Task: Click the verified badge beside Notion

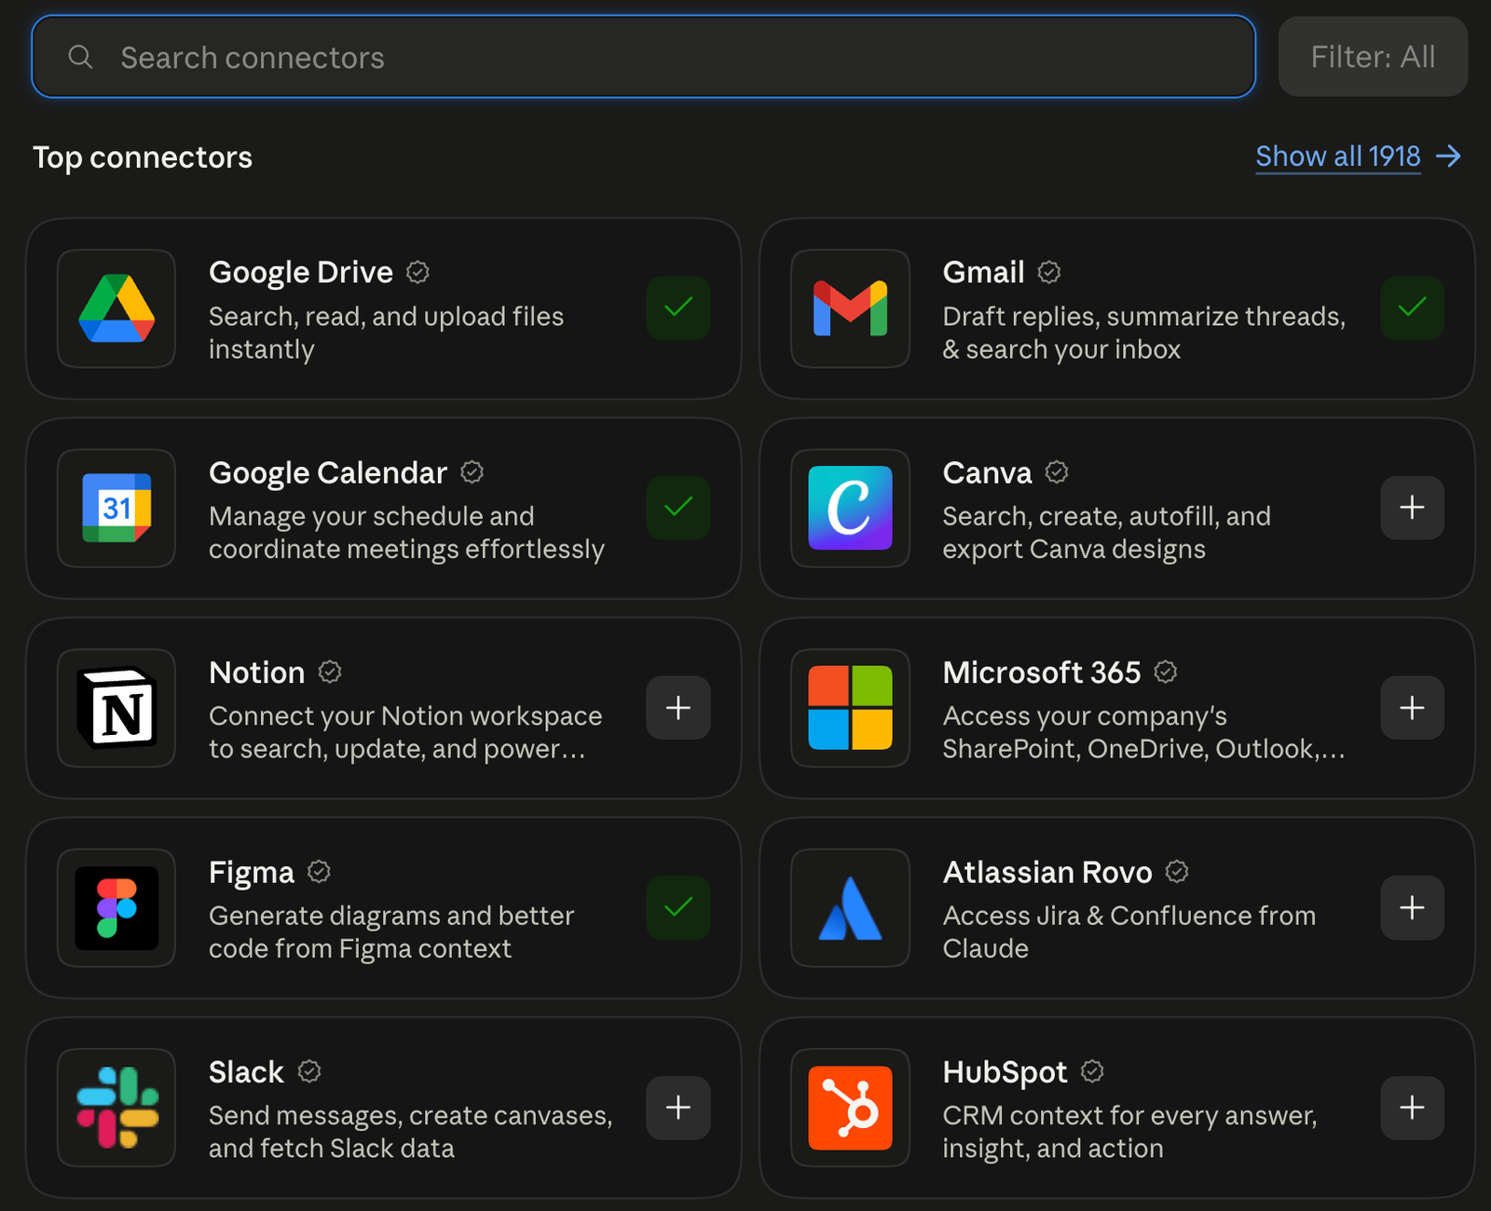Action: pyautogui.click(x=330, y=672)
